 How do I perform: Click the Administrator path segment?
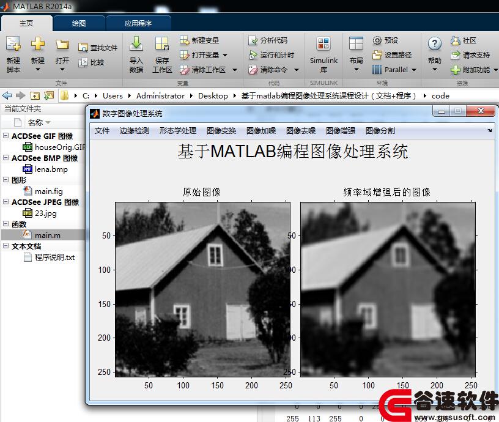(x=160, y=96)
